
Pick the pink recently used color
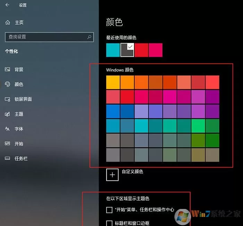156,50
